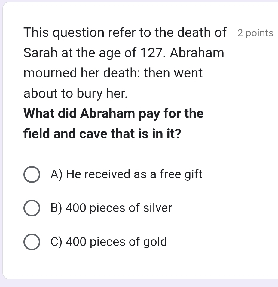The image size is (278, 287).
Task: Click the empty circle beside option A
Action: tap(32, 174)
